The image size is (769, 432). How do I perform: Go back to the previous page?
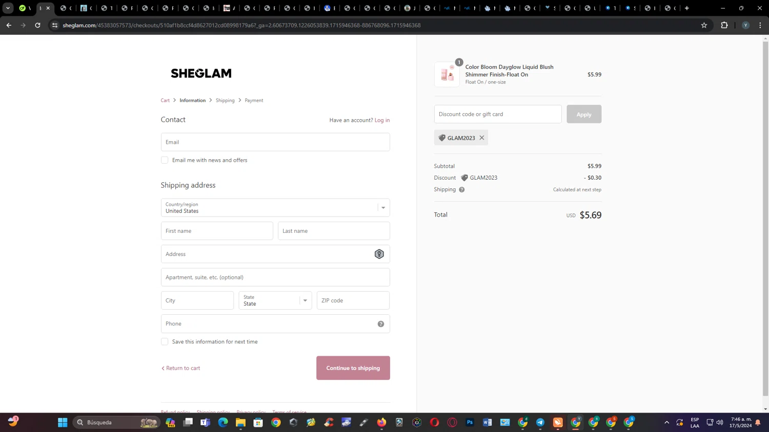(x=9, y=25)
